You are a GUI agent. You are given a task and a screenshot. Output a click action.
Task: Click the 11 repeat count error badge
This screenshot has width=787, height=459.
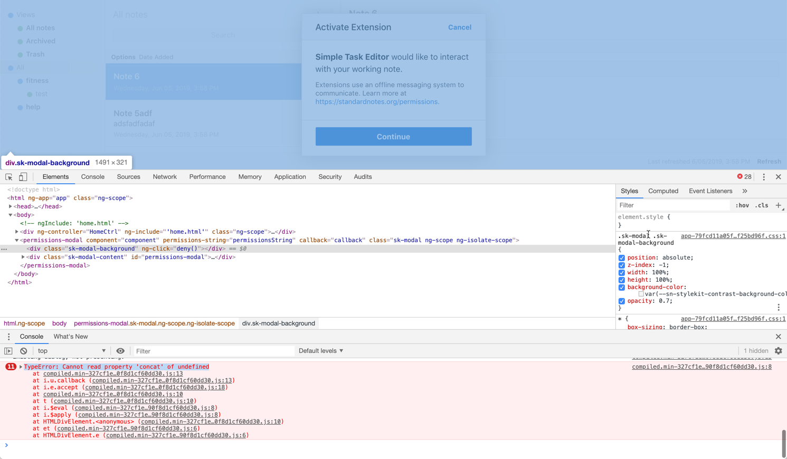(x=11, y=367)
